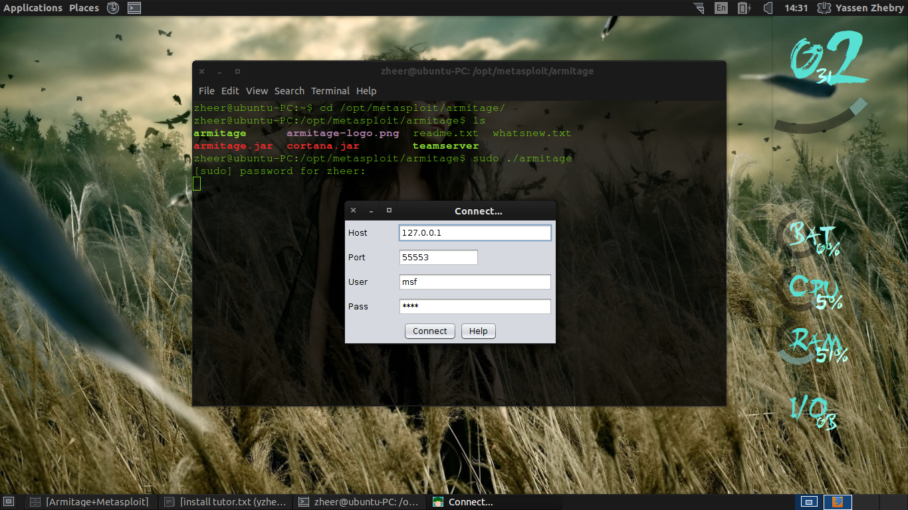Minimize the Connect dialog
908x510 pixels.
click(x=372, y=211)
